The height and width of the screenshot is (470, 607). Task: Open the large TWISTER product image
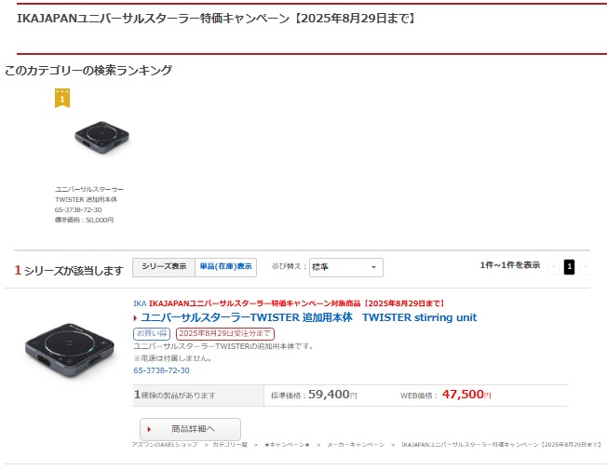point(70,350)
